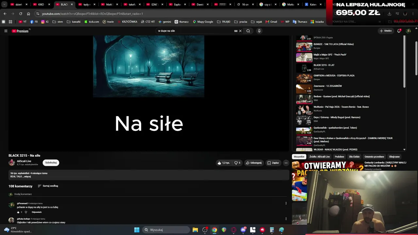Save the video with Zapisz
Image resolution: width=418 pixels, height=235 pixels.
pyautogui.click(x=273, y=163)
